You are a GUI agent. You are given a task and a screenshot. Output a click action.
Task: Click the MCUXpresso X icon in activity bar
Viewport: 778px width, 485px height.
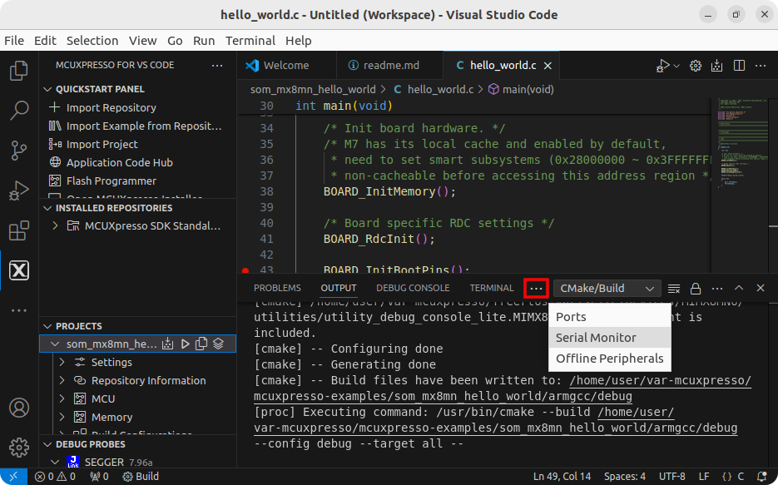point(18,270)
